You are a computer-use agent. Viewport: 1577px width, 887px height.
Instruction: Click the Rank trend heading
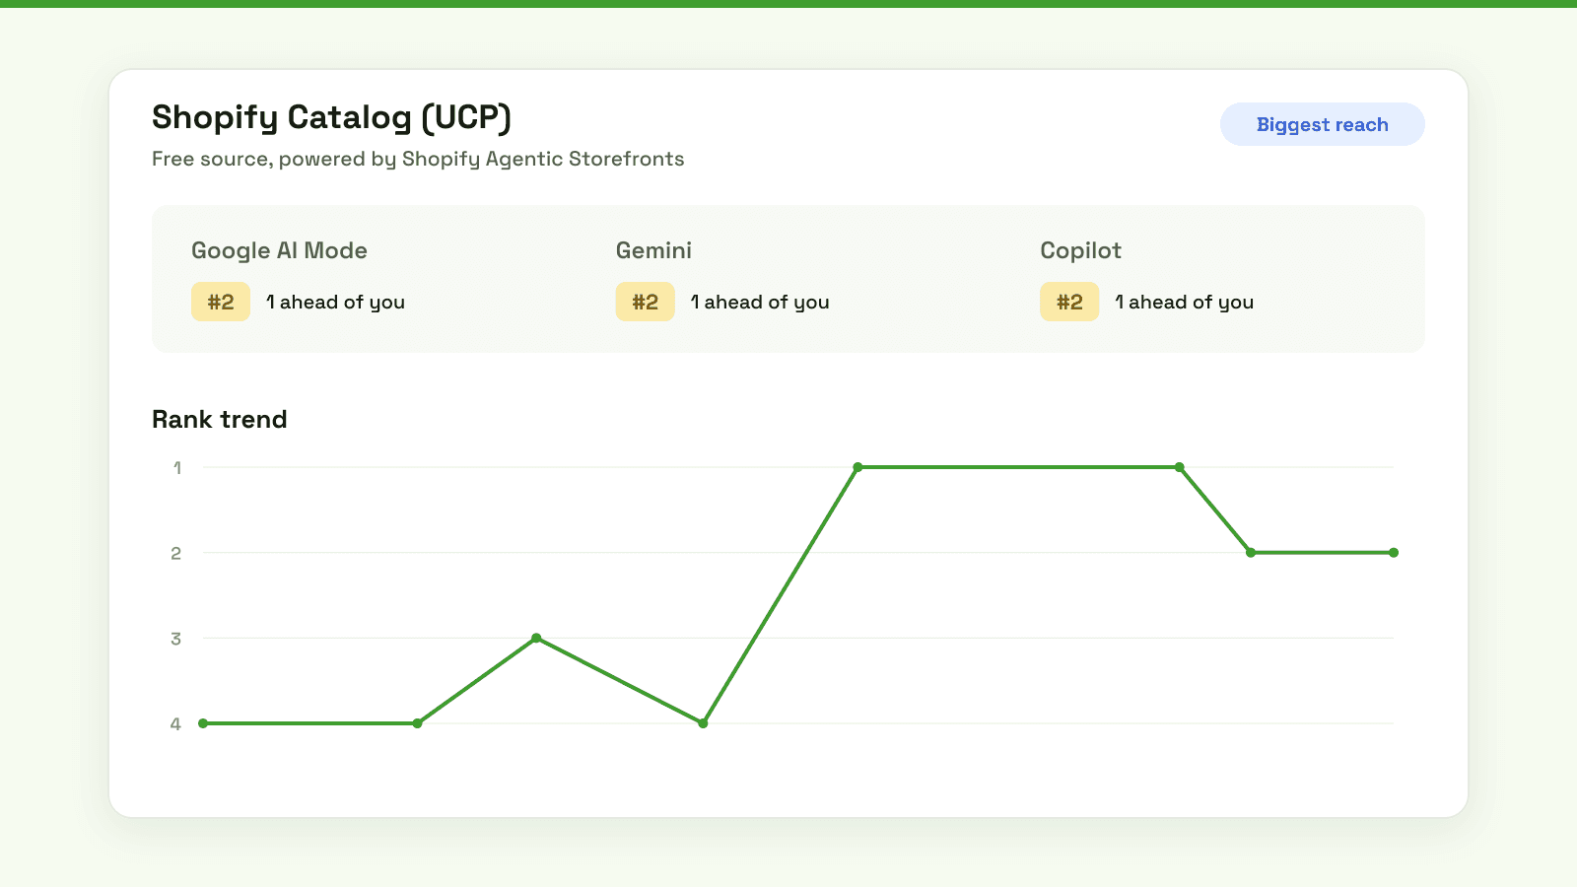(219, 419)
